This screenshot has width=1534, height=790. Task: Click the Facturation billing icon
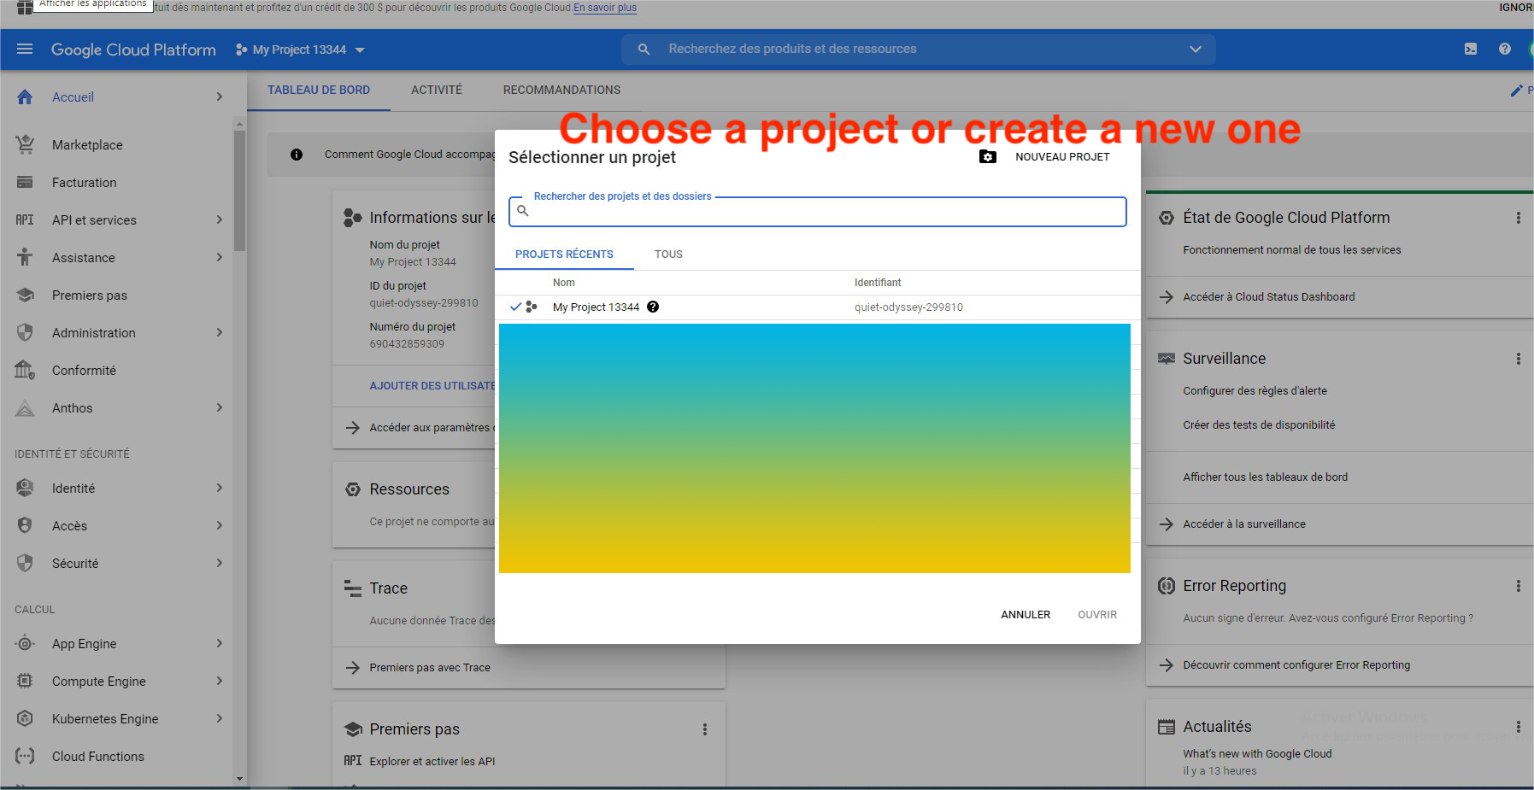click(25, 183)
